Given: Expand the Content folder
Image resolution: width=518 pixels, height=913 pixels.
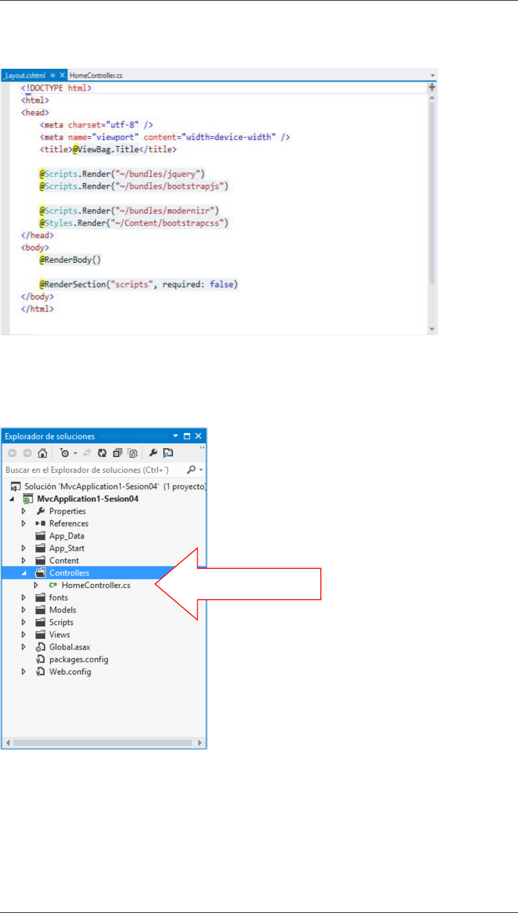Looking at the screenshot, I should coord(24,560).
